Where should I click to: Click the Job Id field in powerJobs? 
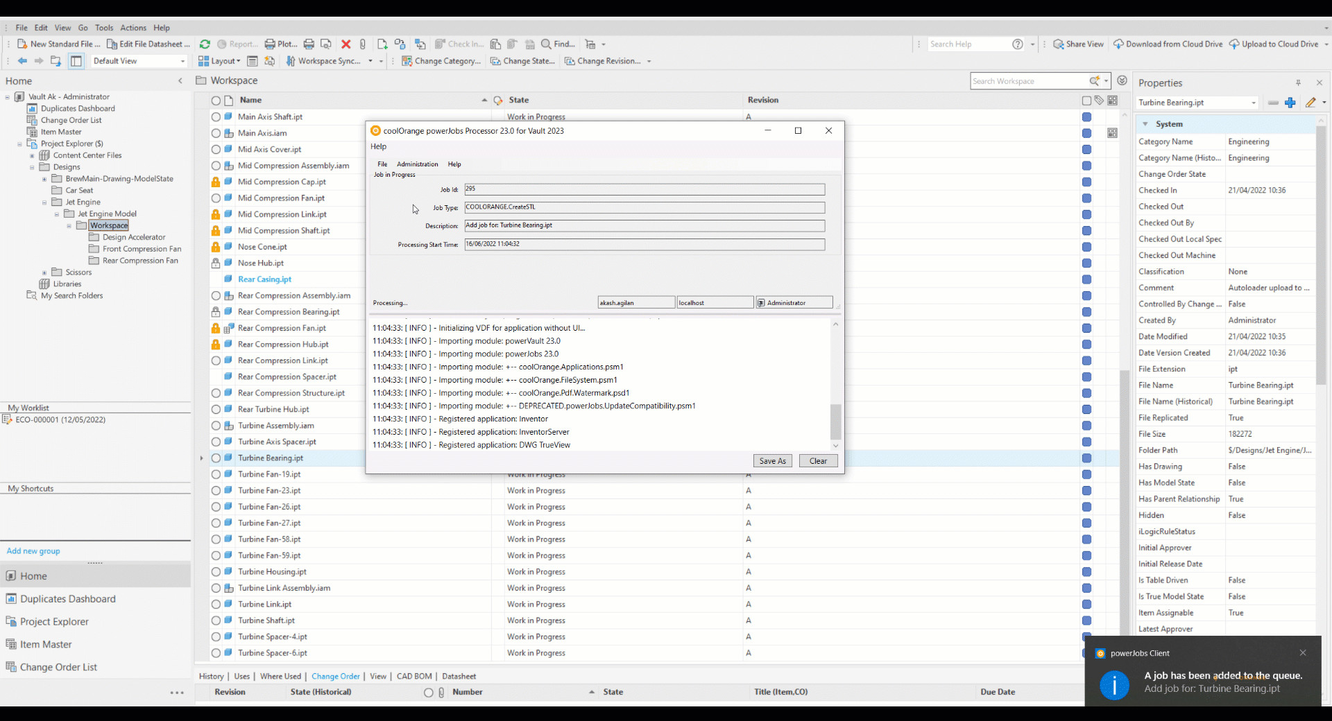tap(644, 189)
